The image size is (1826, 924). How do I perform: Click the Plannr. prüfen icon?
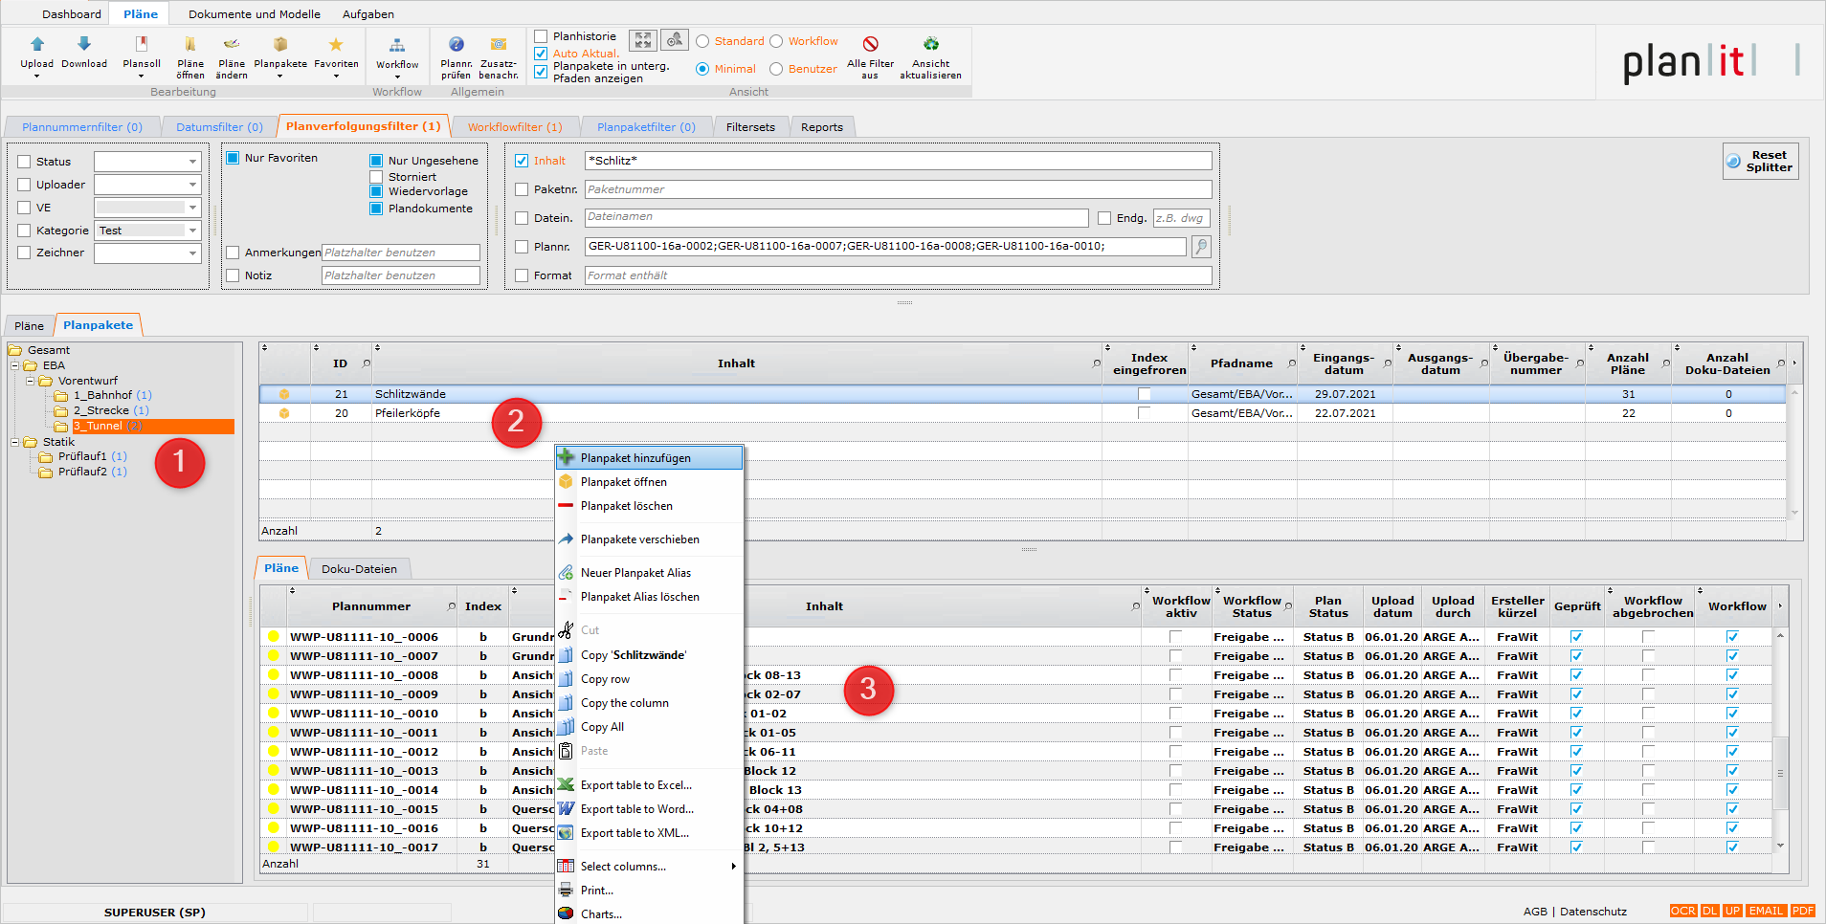[x=456, y=45]
